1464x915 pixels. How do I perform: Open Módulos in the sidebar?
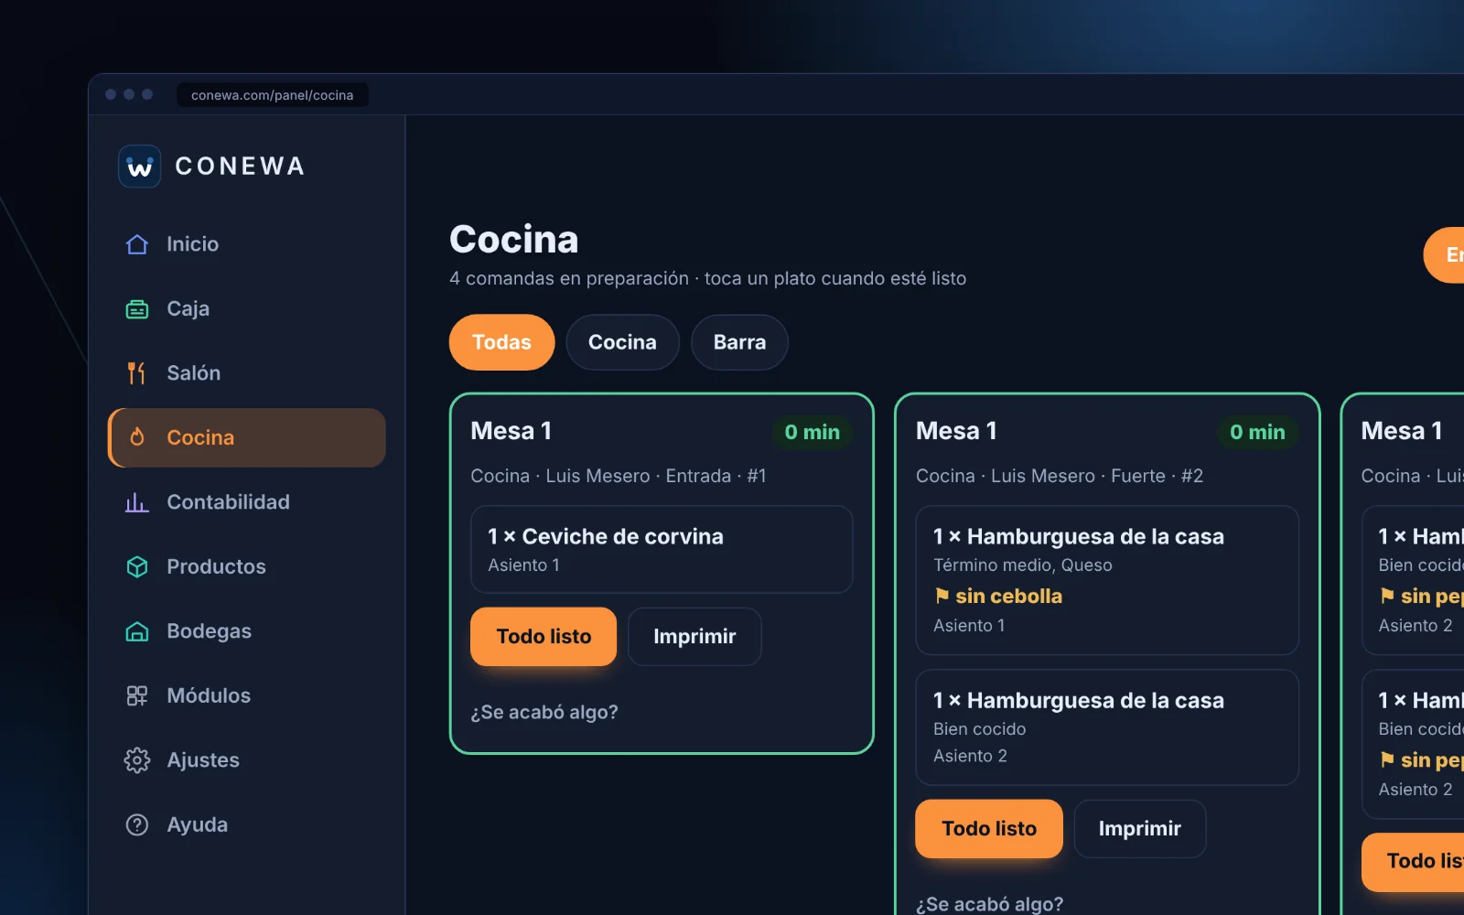pos(247,696)
